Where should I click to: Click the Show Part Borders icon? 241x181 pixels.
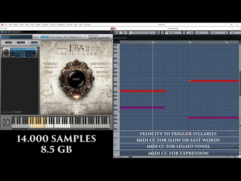(x=166, y=33)
